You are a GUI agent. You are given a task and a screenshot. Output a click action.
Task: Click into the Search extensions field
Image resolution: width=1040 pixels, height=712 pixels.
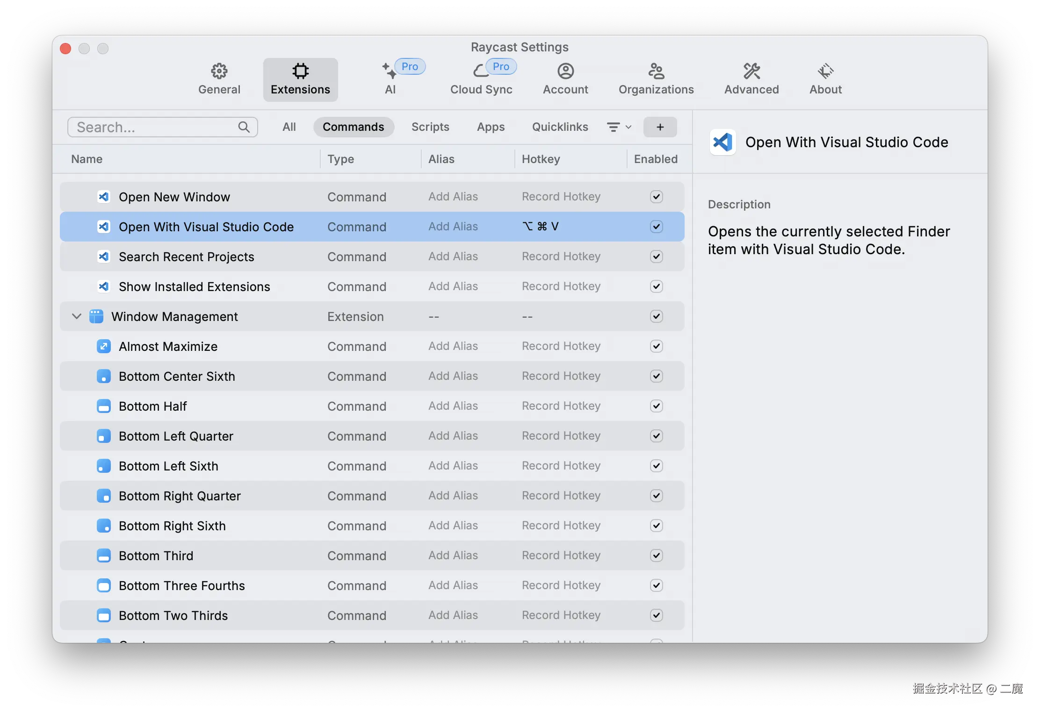[x=154, y=127]
